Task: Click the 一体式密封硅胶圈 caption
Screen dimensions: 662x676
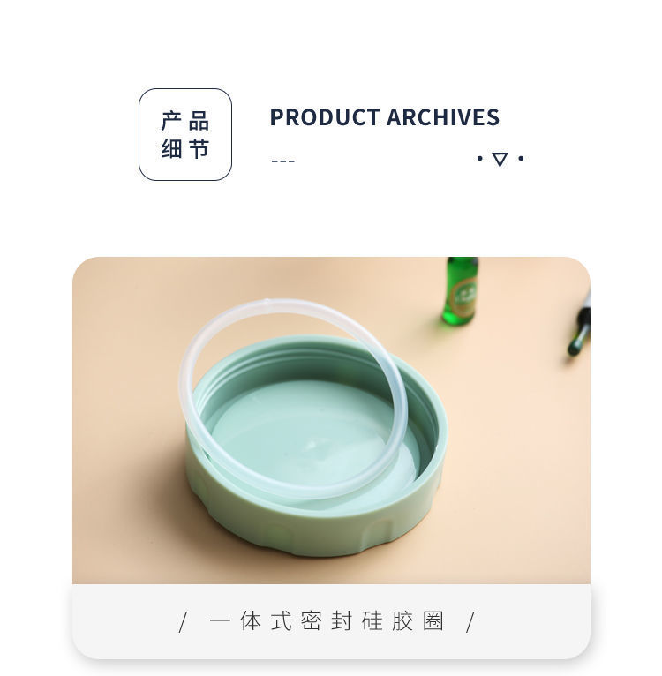Action: pyautogui.click(x=327, y=621)
